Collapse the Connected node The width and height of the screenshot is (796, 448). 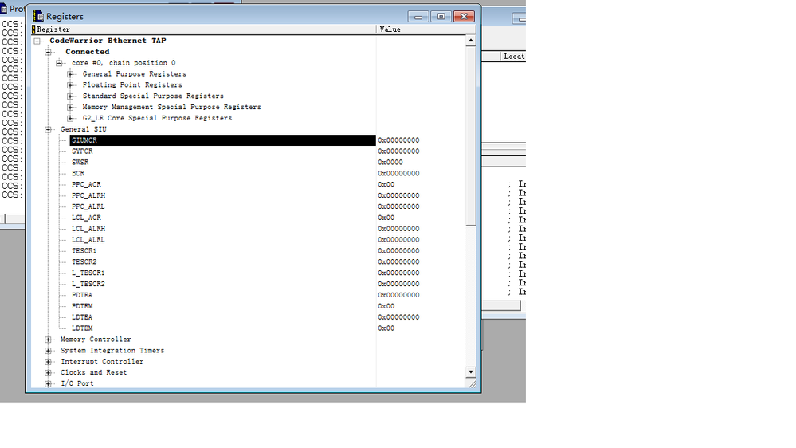[x=49, y=52]
